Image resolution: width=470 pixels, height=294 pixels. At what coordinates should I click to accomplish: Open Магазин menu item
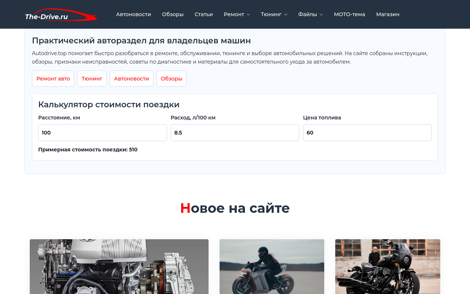point(387,14)
